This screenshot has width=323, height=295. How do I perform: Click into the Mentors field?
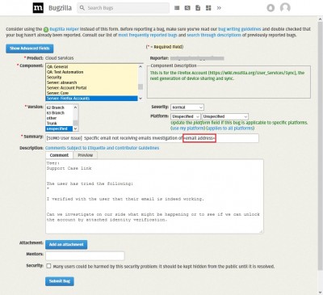coord(85,256)
